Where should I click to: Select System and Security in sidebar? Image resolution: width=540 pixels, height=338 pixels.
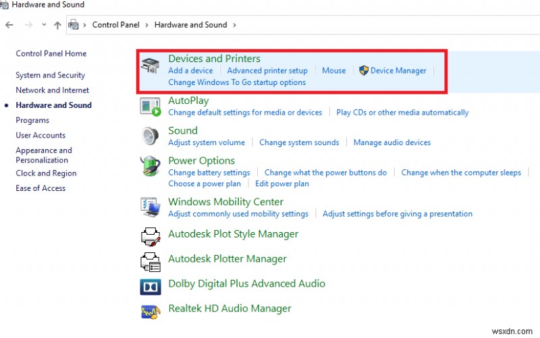[50, 76]
